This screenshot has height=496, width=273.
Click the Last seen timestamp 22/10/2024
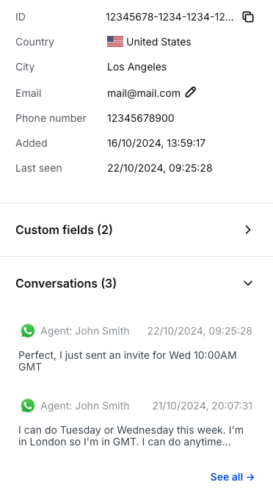(160, 168)
